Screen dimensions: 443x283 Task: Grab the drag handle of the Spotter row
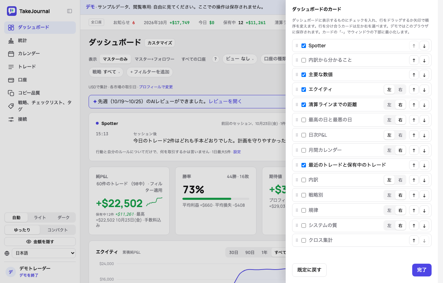(297, 46)
